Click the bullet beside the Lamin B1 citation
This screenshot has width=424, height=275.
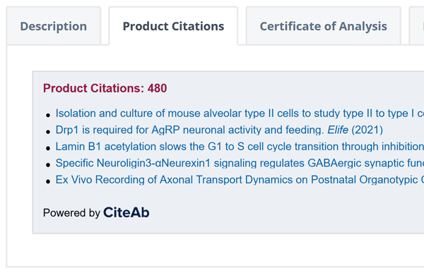pyautogui.click(x=48, y=148)
